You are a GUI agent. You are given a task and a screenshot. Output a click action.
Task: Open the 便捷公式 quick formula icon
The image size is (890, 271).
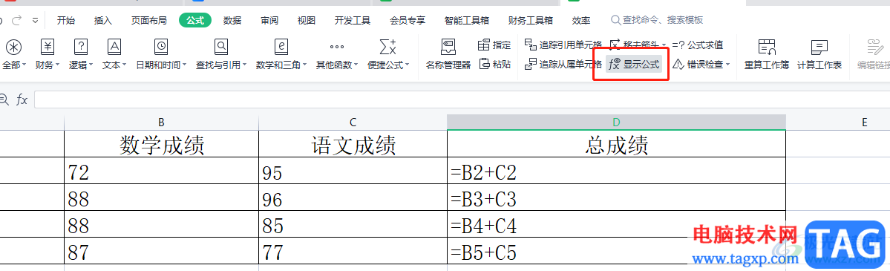coord(388,47)
